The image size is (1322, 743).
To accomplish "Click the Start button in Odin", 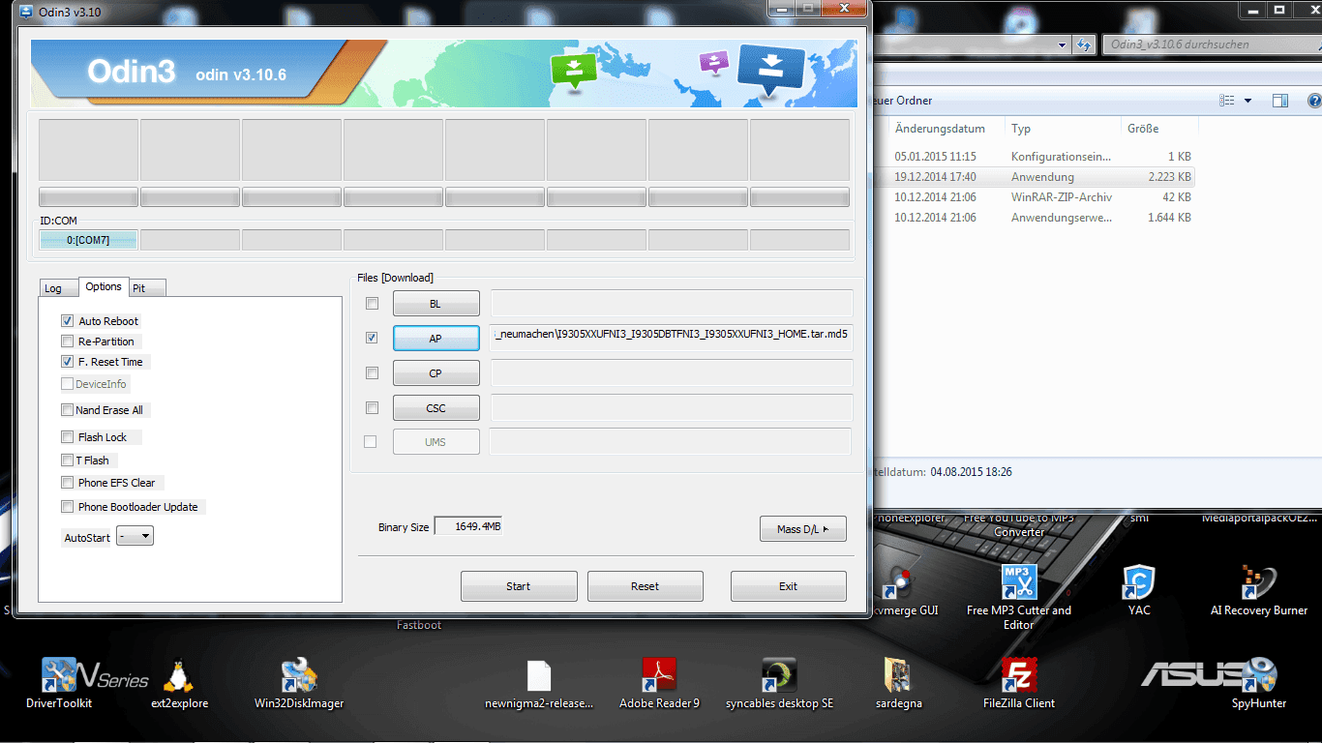I will [x=519, y=586].
